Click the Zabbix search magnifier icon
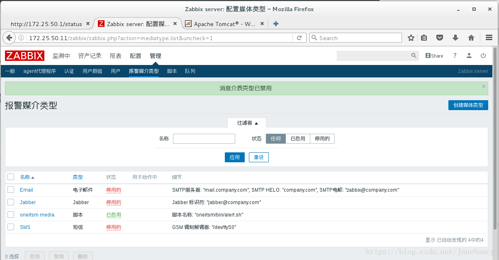The image size is (499, 260). tap(414, 55)
